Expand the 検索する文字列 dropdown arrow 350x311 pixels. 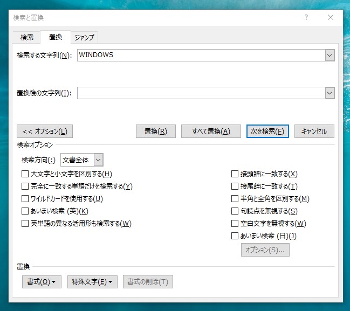tap(330, 55)
